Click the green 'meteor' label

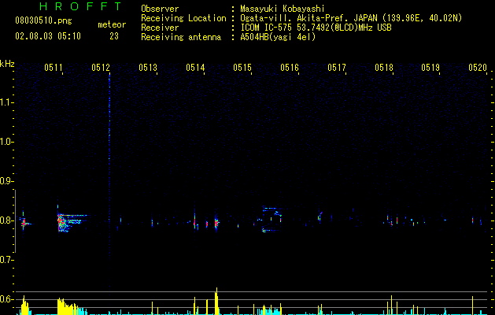tap(112, 24)
